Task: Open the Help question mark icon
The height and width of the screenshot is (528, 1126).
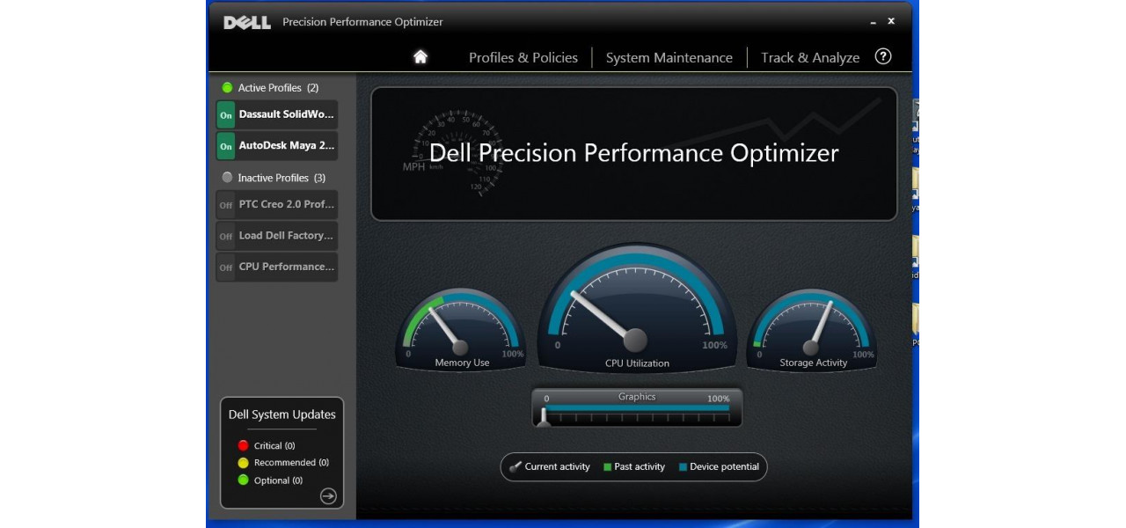Action: [x=883, y=56]
